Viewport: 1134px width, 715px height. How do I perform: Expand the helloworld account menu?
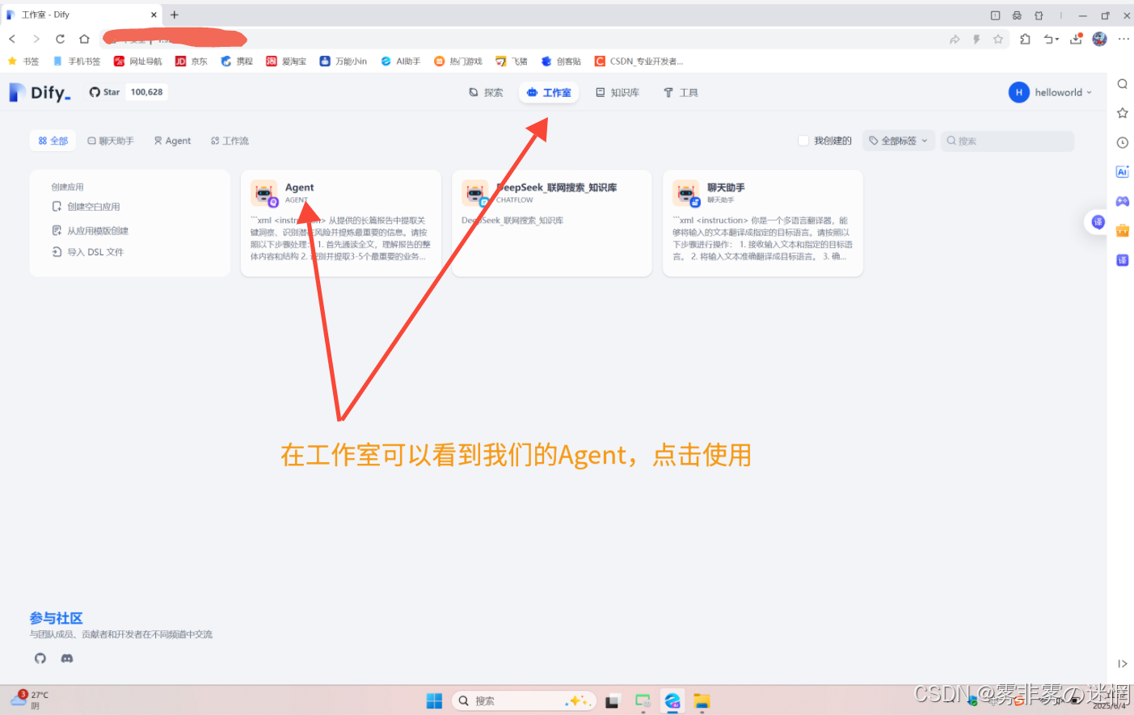click(x=1063, y=92)
